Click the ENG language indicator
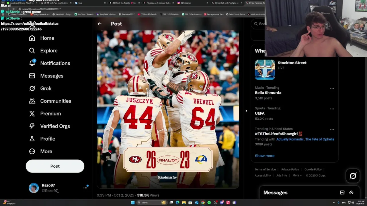Image resolution: width=367 pixels, height=206 pixels. coord(344,203)
